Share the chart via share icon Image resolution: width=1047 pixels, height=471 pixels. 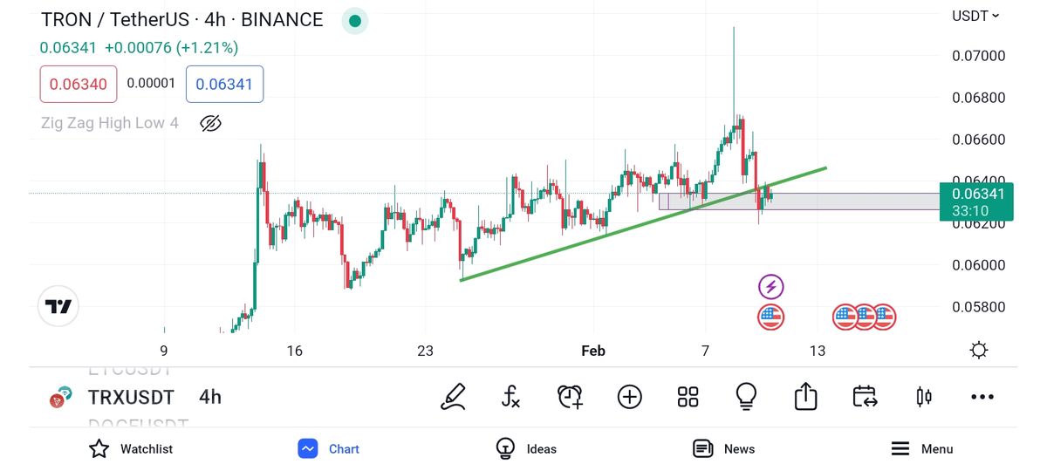coord(805,397)
